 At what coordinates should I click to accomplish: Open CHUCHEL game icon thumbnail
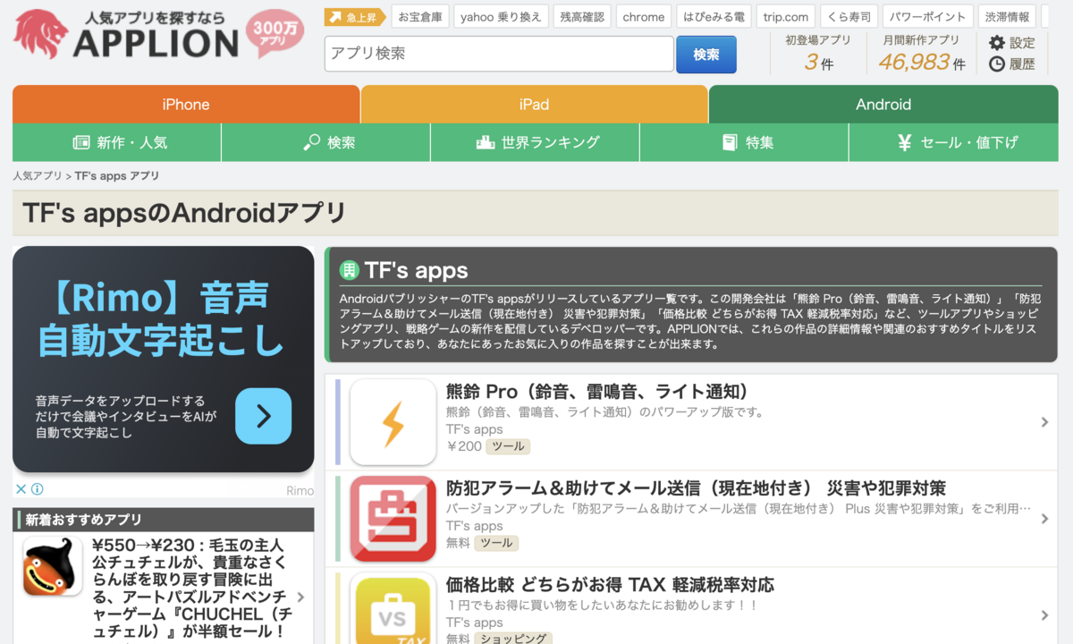pos(53,568)
